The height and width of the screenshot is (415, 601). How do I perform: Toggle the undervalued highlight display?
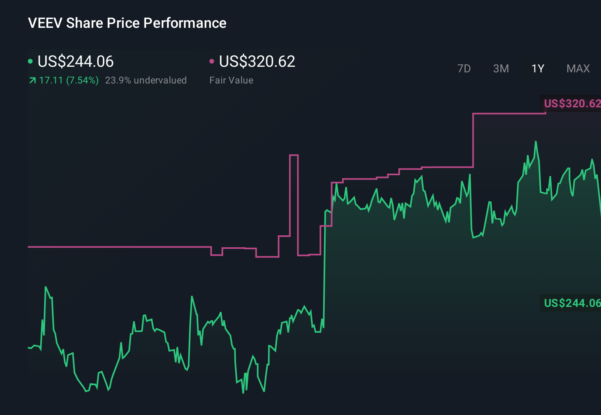(x=146, y=80)
